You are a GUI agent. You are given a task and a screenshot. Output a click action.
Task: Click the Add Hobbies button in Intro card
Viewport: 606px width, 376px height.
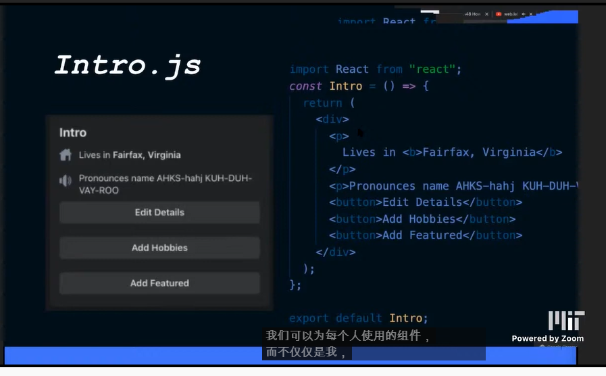pos(159,248)
